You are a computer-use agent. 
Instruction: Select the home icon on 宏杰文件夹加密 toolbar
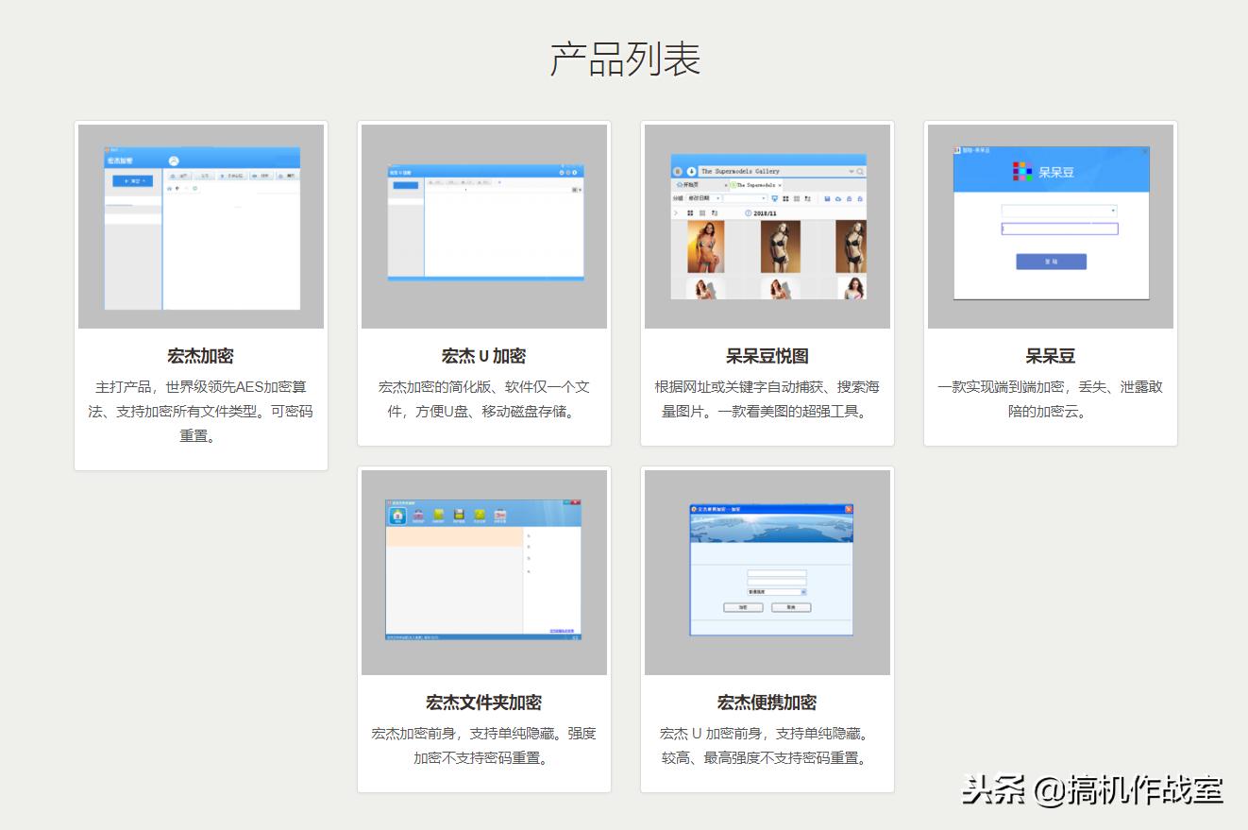click(397, 515)
